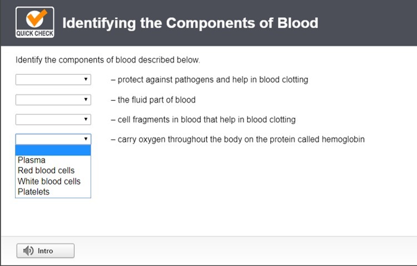This screenshot has height=266, width=417.
Task: Open dropdown for protect against pathogens row
Action: coord(53,80)
